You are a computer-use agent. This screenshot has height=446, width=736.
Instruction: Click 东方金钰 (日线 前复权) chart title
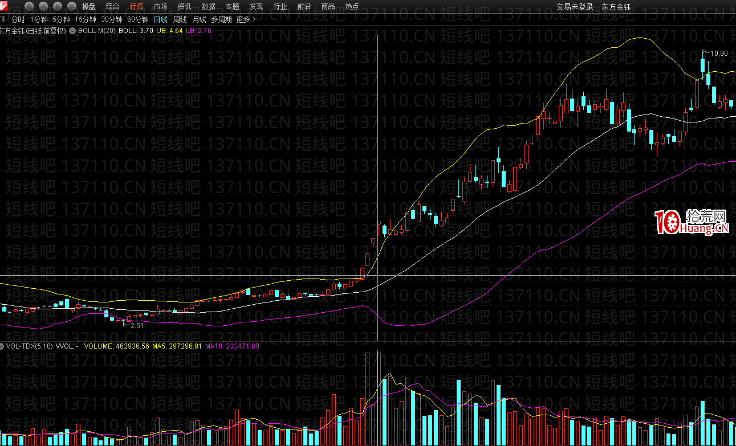coord(33,30)
